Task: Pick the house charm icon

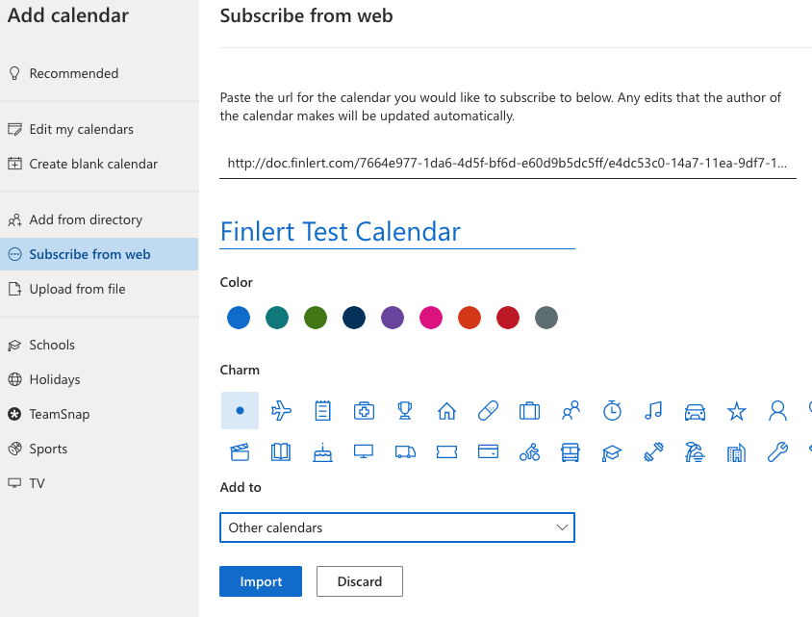Action: (446, 411)
